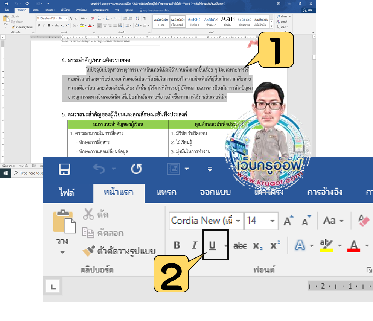Click the enlarged red font color button
The height and width of the screenshot is (321, 373).
354,246
